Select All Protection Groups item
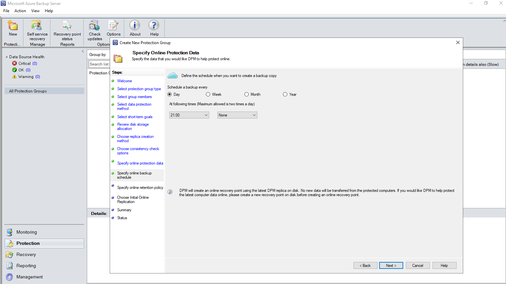 click(x=44, y=91)
